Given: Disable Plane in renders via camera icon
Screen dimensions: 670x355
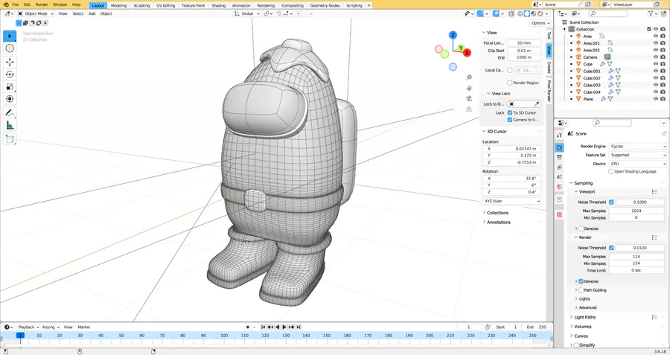Looking at the screenshot, I should pos(663,99).
